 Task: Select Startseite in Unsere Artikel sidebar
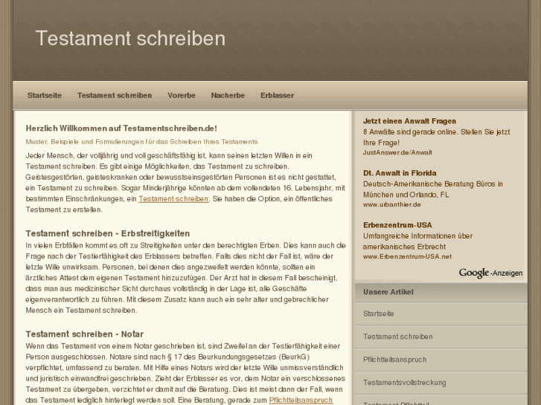[441, 314]
